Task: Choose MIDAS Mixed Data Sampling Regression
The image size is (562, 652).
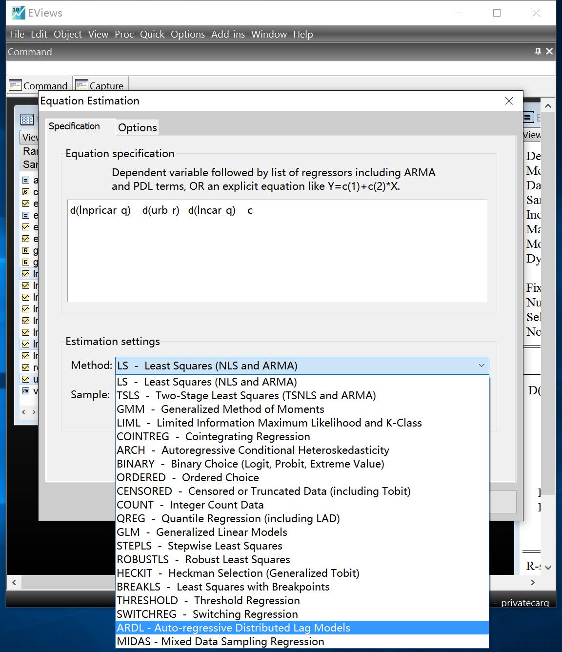Action: click(x=302, y=641)
